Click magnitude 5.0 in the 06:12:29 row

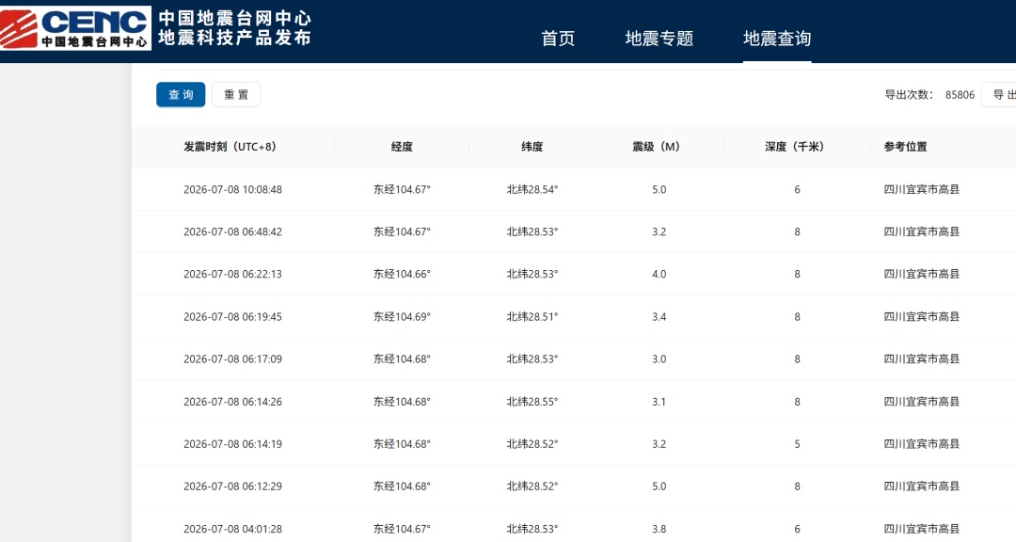[x=659, y=486]
